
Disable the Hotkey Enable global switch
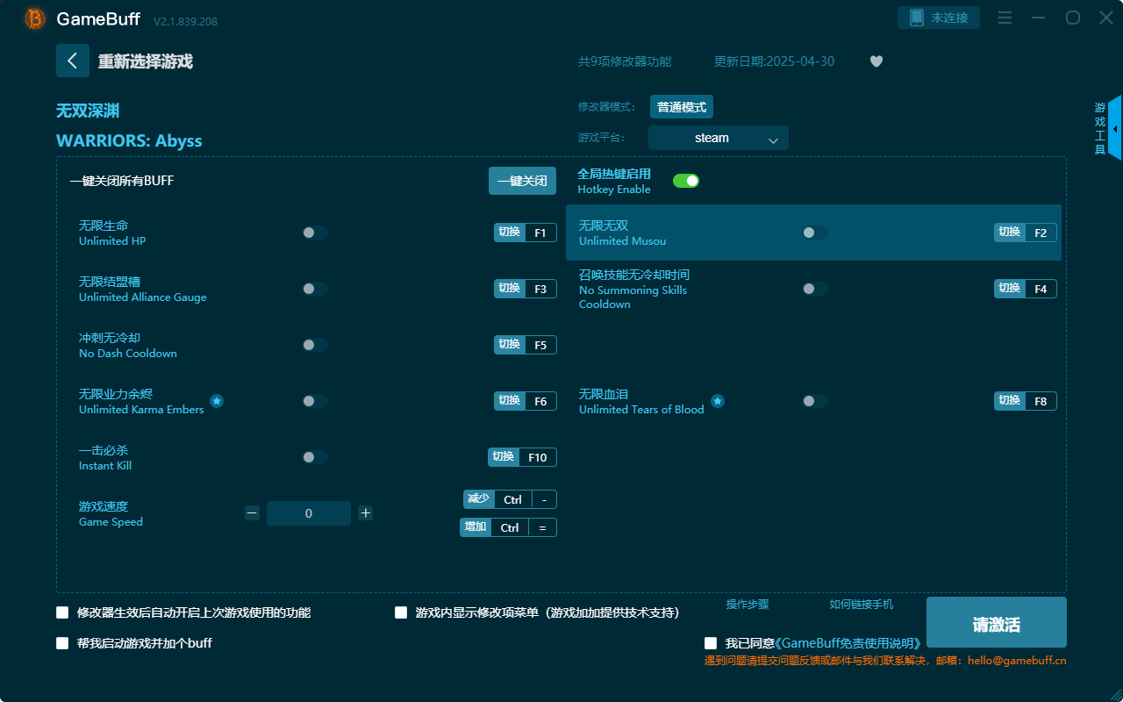tap(685, 180)
